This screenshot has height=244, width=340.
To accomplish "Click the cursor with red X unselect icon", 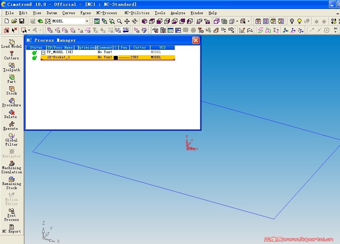I will click(14, 30).
